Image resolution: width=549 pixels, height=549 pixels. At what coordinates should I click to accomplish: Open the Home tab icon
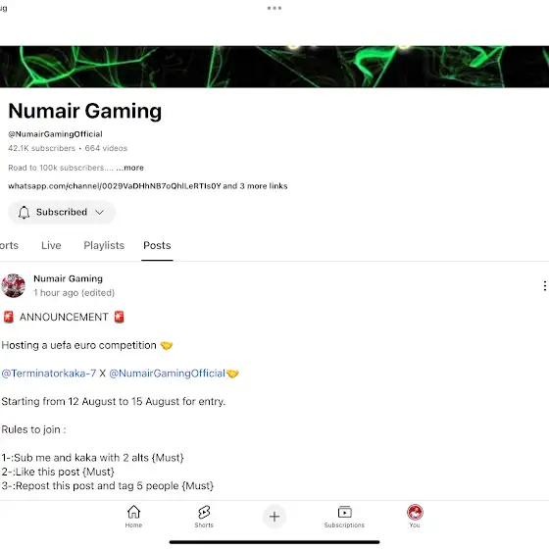tap(133, 512)
